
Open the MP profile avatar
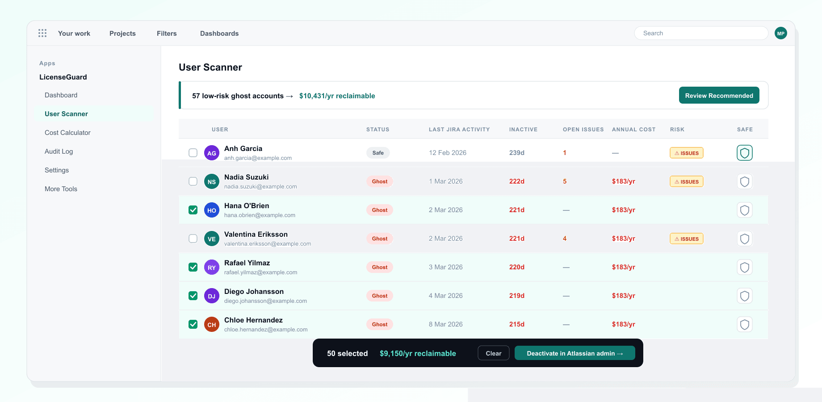click(781, 33)
